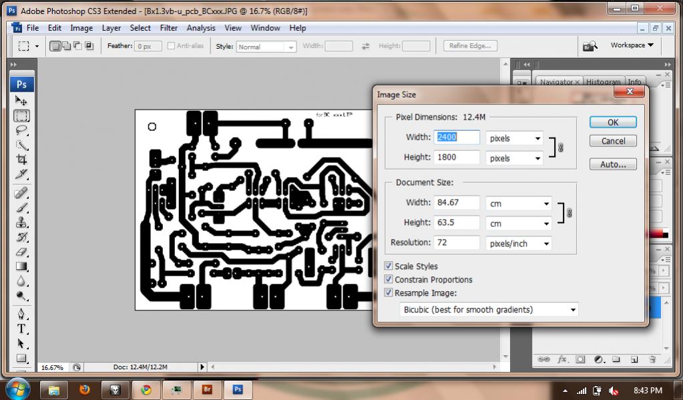
Task: Select the Move tool
Action: pos(21,101)
